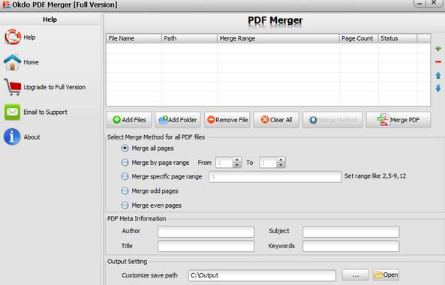Move file up with blue up arrow
Viewport: 445px width, 285px height.
point(438,76)
